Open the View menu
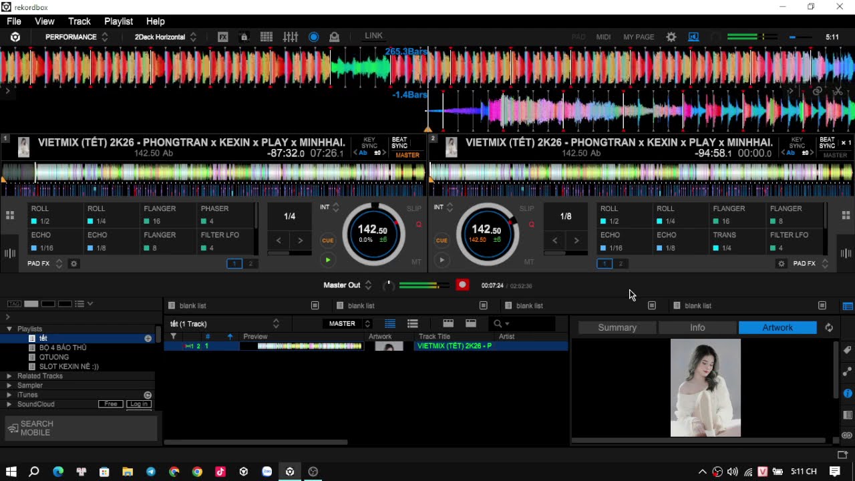 click(45, 21)
